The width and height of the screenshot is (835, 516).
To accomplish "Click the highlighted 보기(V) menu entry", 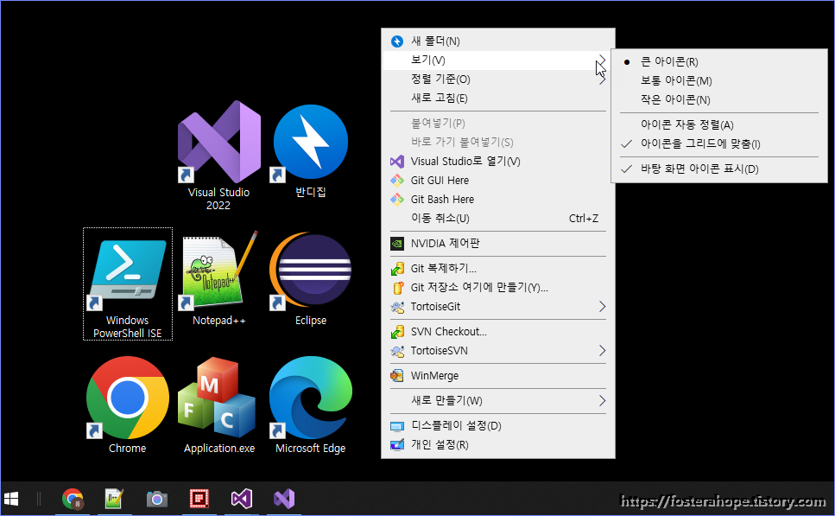I will tap(498, 61).
